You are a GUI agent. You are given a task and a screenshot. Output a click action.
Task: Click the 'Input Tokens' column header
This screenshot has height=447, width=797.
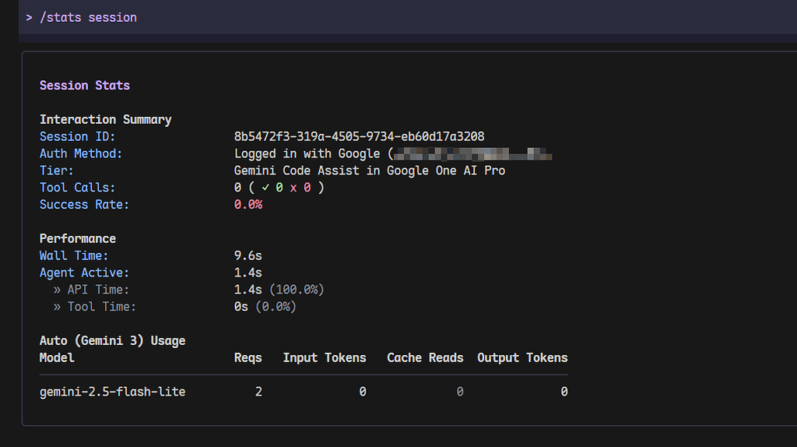(x=325, y=358)
